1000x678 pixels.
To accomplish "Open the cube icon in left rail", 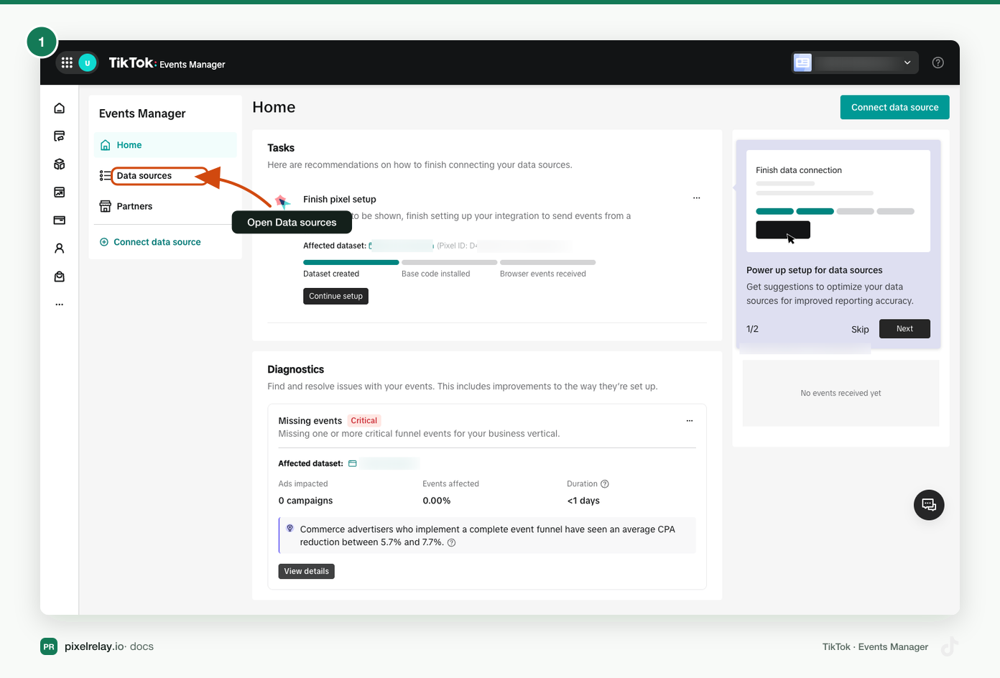I will [60, 164].
